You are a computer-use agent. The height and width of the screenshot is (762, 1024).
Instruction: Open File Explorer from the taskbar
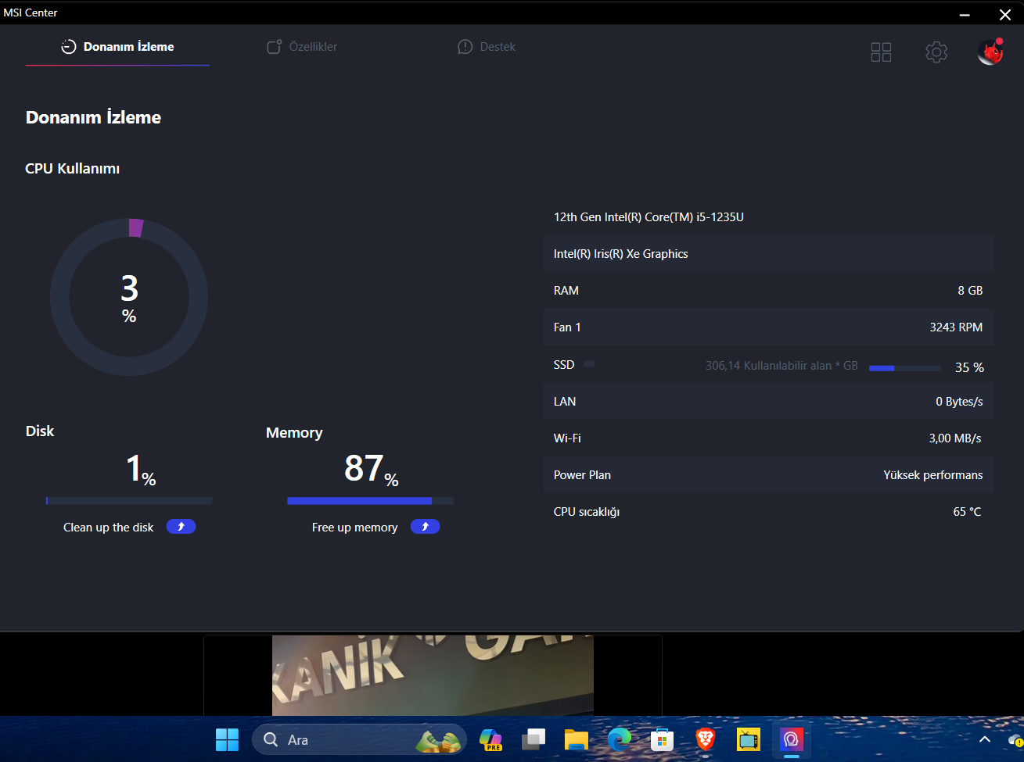(x=577, y=739)
